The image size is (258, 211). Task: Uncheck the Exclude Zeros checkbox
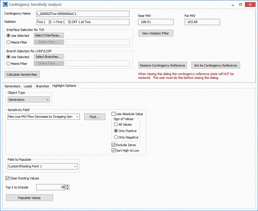(114, 145)
